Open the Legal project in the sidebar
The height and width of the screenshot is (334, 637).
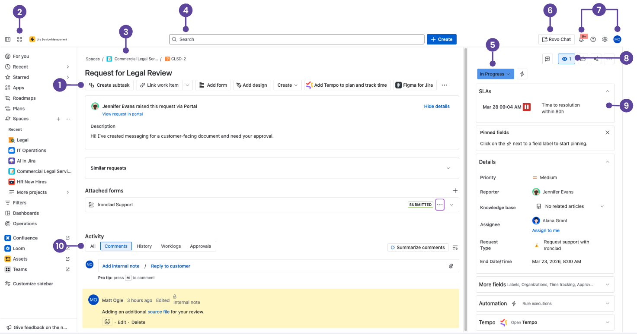pos(22,139)
